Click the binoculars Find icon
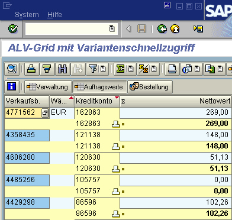The width and height of the screenshot is (232, 220). click(x=63, y=69)
